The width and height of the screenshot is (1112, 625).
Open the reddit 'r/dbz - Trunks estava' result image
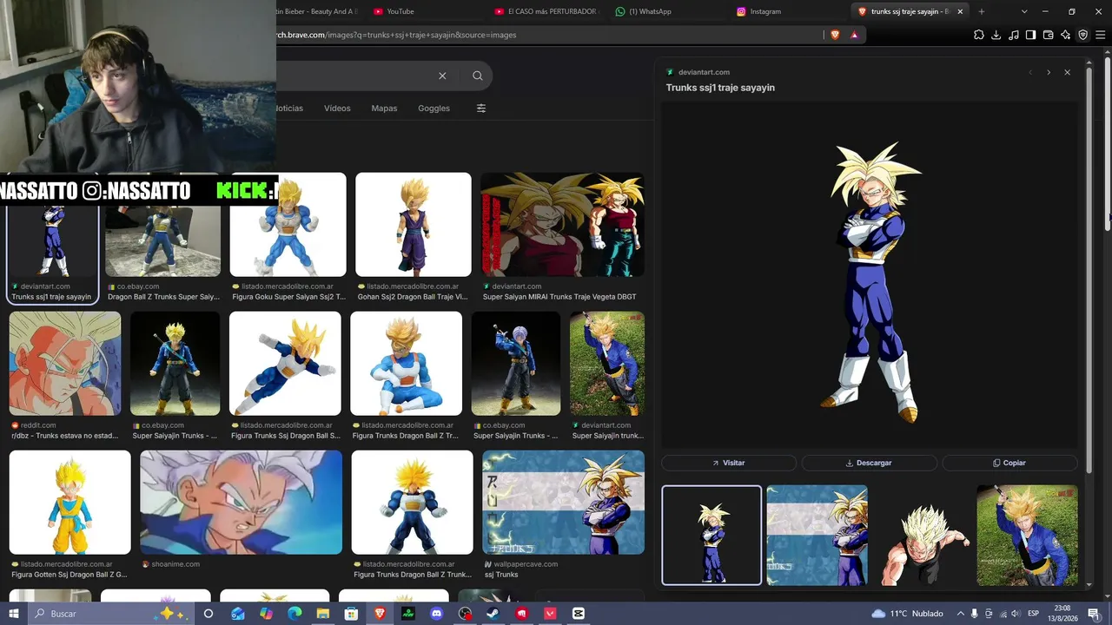coord(65,364)
